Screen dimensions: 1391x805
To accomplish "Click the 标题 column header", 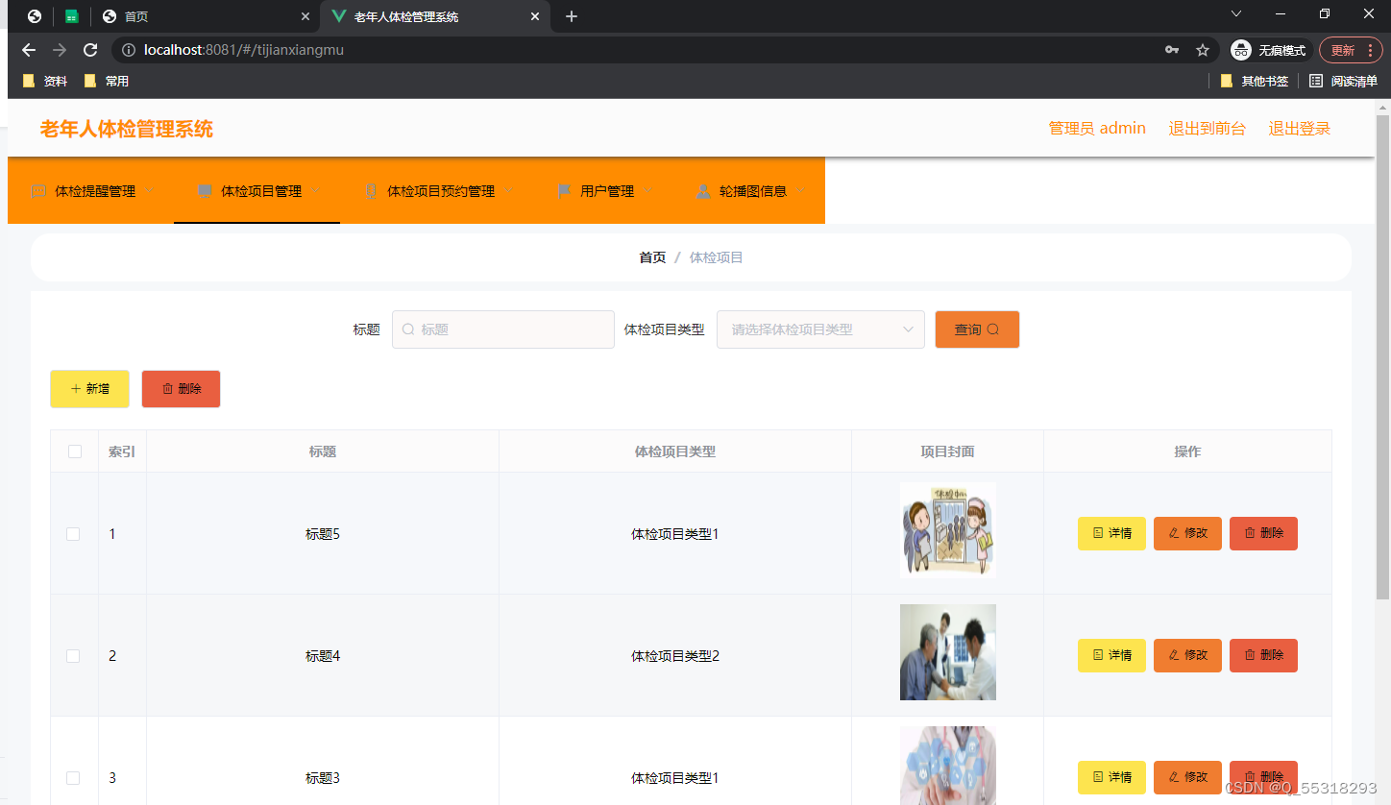I will [x=322, y=451].
